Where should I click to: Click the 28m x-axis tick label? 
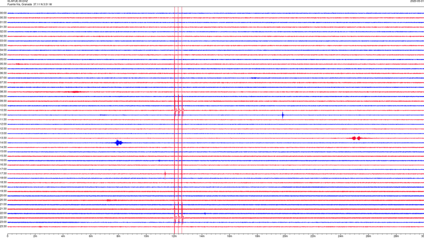[396, 236]
